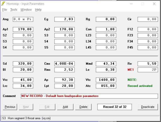Image resolution: width=161 pixels, height=122 pixels.
Task: Select the Sd field showing 320,00
Action: tap(23, 64)
